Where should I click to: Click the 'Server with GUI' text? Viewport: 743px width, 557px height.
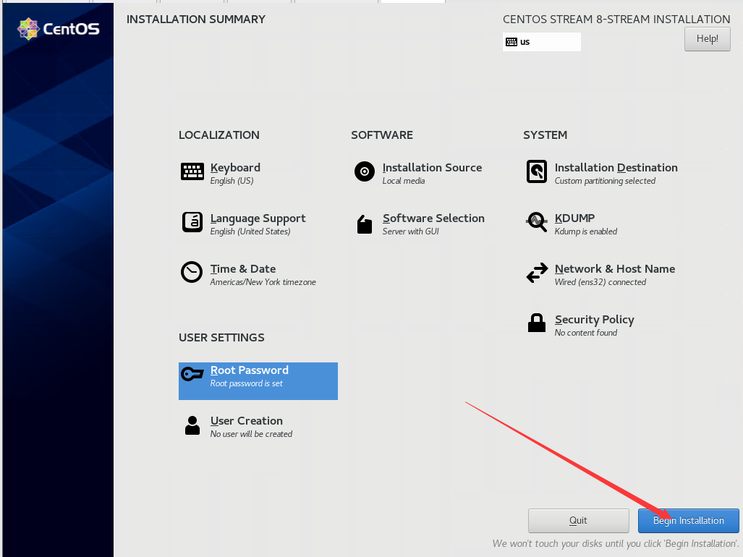[x=411, y=231]
